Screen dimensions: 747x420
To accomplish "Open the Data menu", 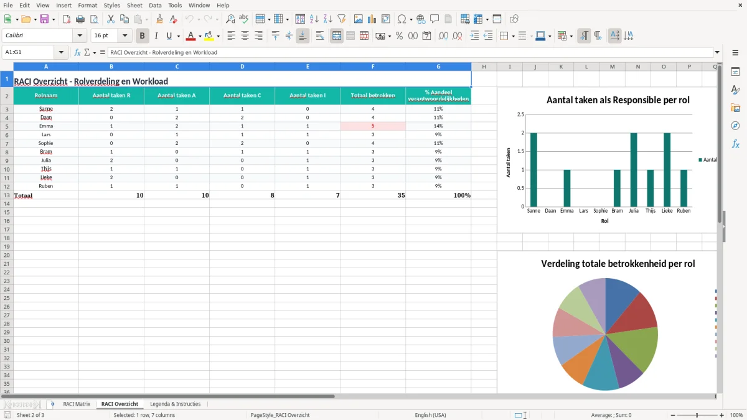I will point(155,5).
